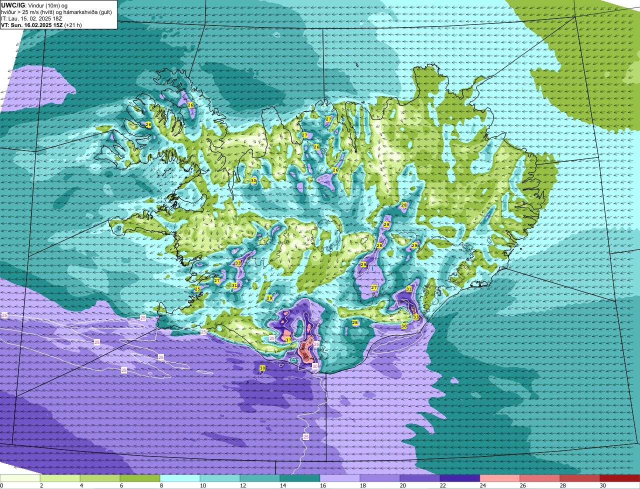Select the dark indigo 22–24 m/s legend swatch
Viewport: 640px width, 489px height.
tap(460, 478)
